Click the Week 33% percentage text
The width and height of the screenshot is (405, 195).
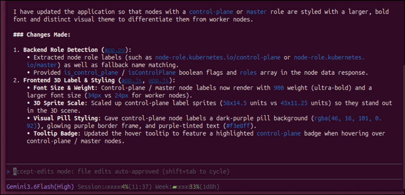coord(194,187)
